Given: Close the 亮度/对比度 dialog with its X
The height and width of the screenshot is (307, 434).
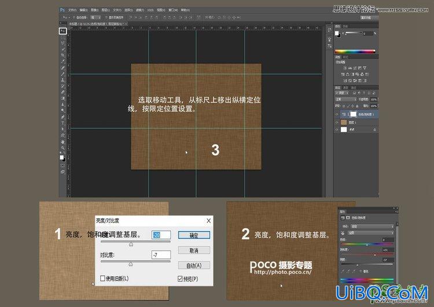Looking at the screenshot, I should [208, 221].
